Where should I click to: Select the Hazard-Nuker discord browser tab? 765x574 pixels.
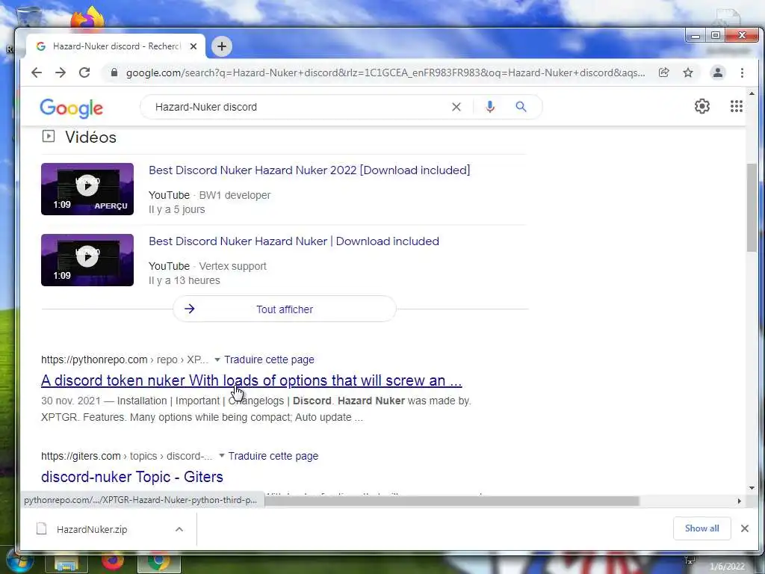point(116,46)
